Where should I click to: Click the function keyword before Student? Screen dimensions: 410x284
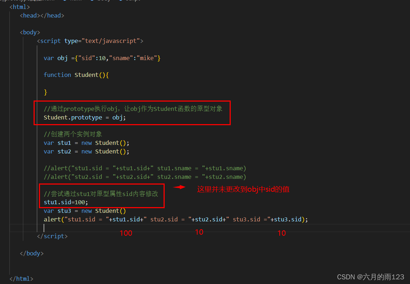57,75
